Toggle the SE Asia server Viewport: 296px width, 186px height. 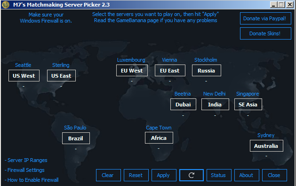coord(248,105)
